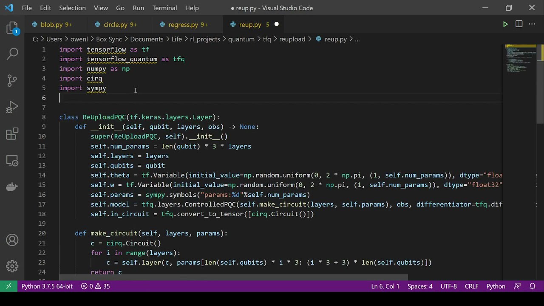
Task: Click the remote window indicator in the status bar
Action: (8, 286)
